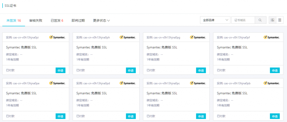Click 已付款 status on card cas-cn-v0h13hjna0pf

(x=221, y=70)
